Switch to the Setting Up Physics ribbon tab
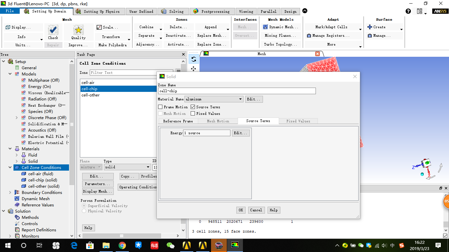 point(99,11)
